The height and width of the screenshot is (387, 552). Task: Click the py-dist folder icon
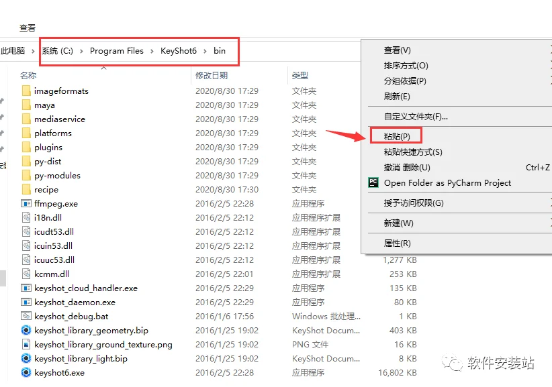[26, 161]
